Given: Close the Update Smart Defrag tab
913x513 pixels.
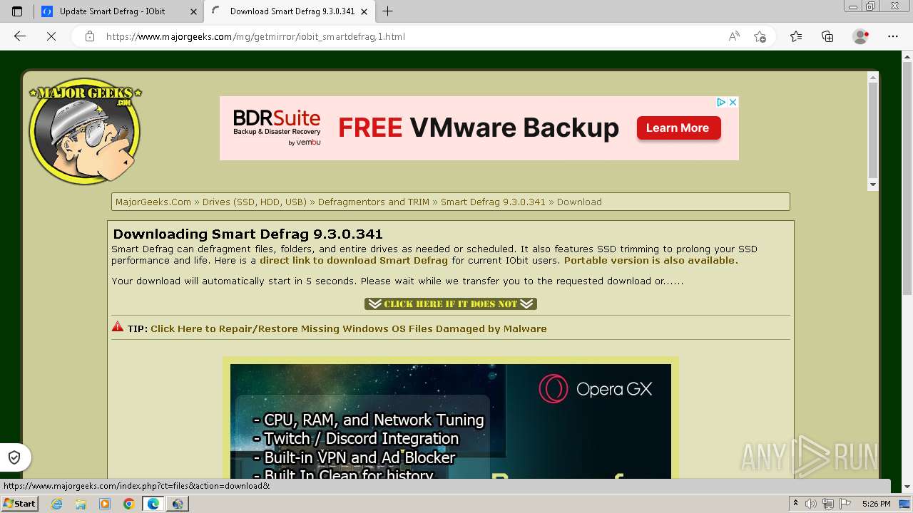Looking at the screenshot, I should click(x=193, y=11).
